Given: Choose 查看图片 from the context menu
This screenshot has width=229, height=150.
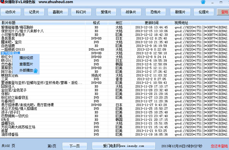Looking at the screenshot, I should click(26, 64).
